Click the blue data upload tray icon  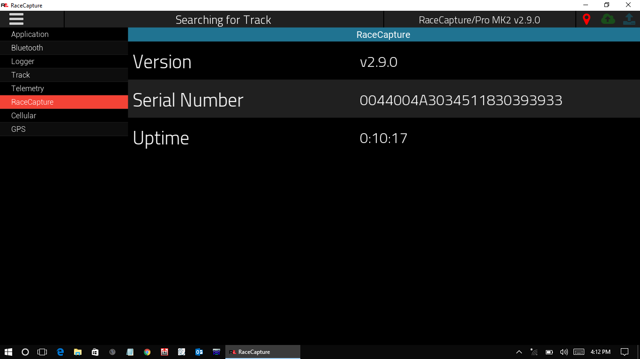coord(629,19)
